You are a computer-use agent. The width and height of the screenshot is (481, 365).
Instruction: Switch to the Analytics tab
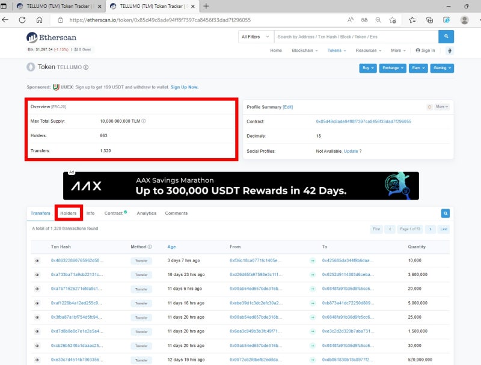click(x=146, y=213)
